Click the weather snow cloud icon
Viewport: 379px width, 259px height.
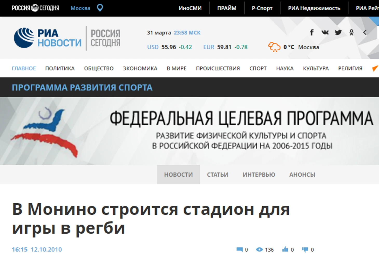click(274, 47)
